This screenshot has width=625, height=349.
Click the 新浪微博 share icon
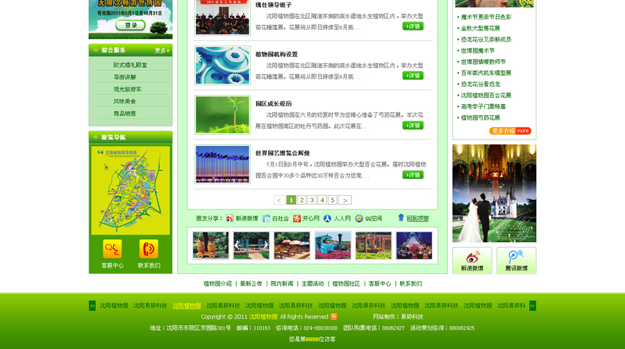pos(230,219)
